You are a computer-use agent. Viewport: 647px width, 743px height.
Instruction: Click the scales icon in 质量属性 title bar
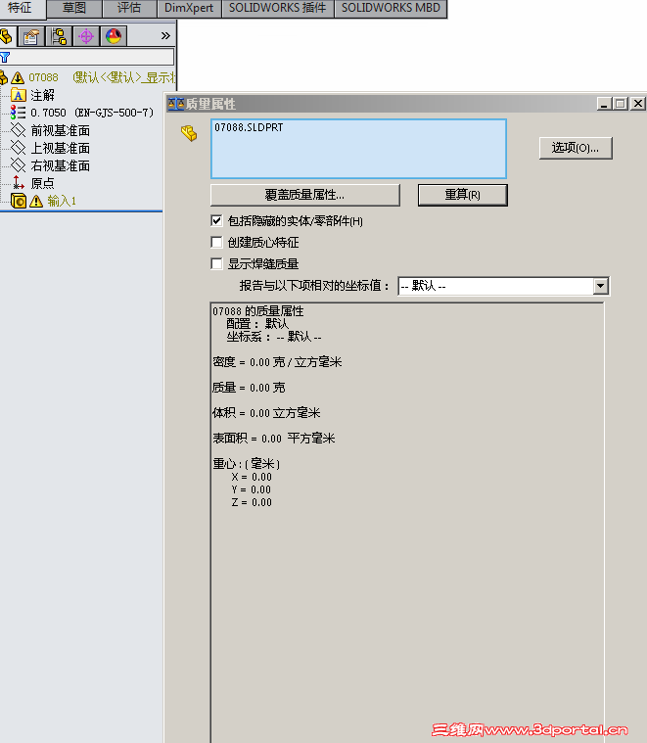coord(176,104)
